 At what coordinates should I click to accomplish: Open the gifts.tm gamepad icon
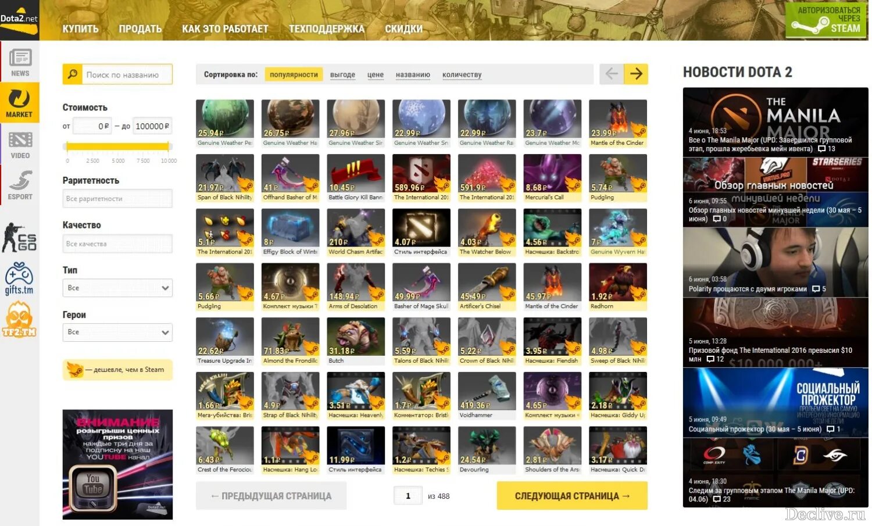[x=19, y=278]
